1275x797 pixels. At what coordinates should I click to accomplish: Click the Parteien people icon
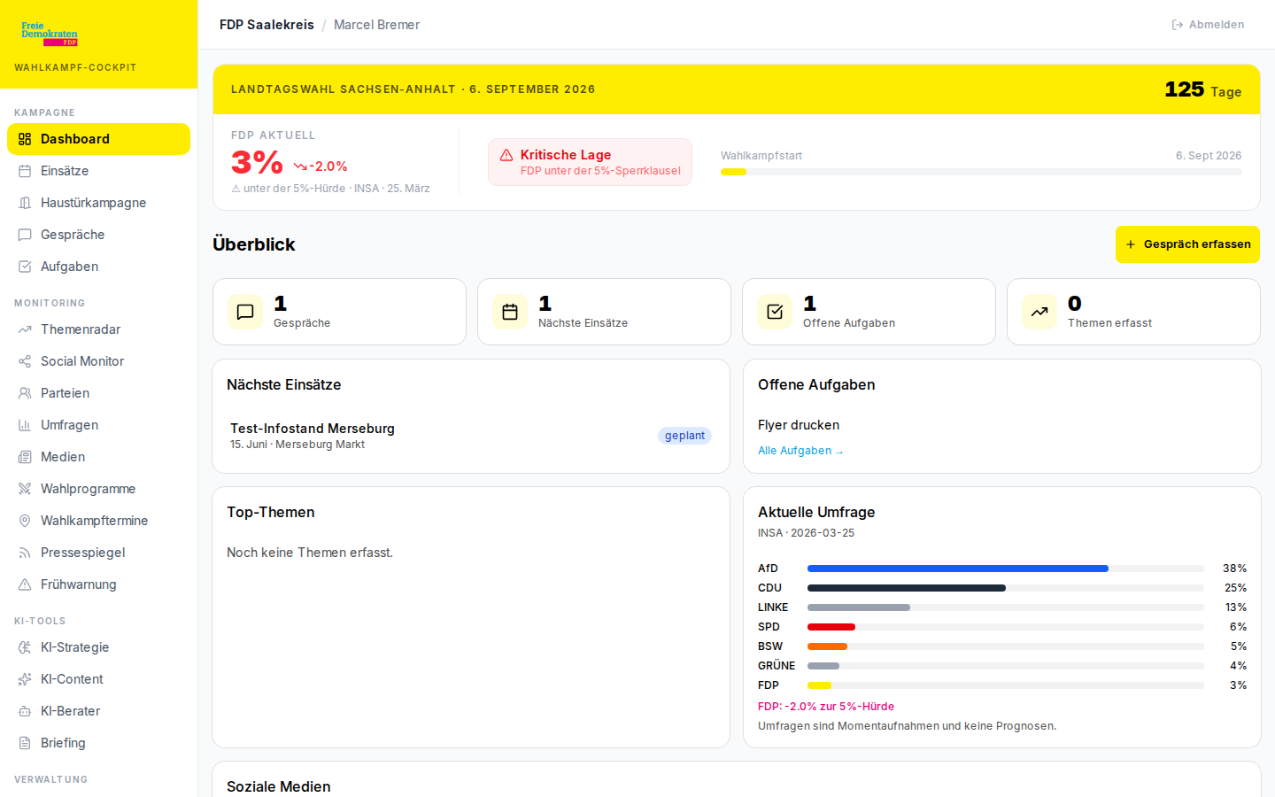(x=25, y=393)
